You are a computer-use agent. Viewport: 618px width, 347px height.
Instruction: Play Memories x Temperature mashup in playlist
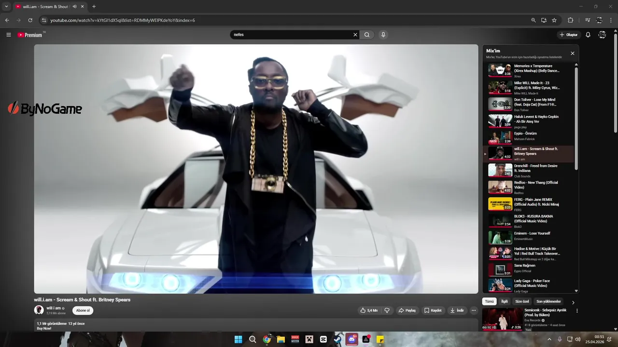(529, 70)
